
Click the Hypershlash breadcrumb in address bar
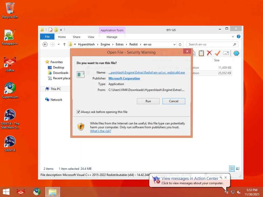[86, 44]
